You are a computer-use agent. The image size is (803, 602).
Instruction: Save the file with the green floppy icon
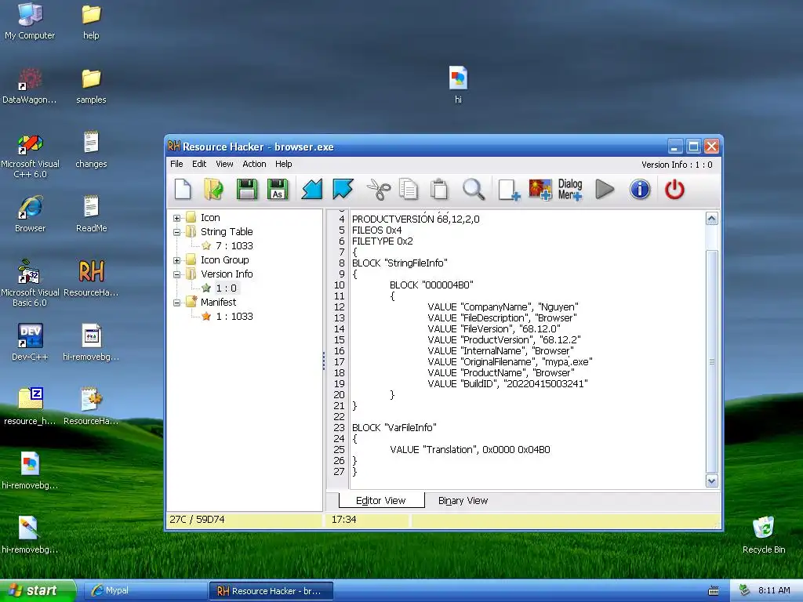click(246, 190)
